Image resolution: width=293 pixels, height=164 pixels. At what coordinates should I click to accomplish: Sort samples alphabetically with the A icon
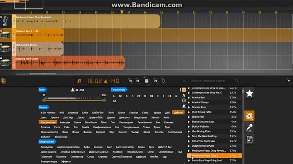pyautogui.click(x=184, y=96)
